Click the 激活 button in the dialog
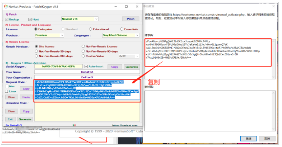 (248, 139)
